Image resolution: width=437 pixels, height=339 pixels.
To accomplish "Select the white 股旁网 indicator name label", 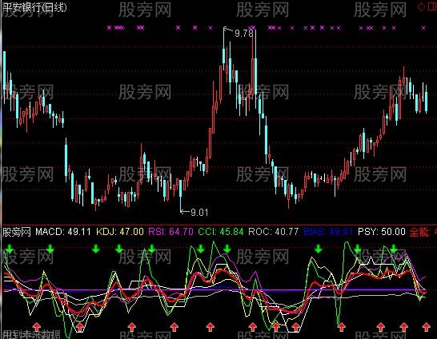I will click(17, 232).
